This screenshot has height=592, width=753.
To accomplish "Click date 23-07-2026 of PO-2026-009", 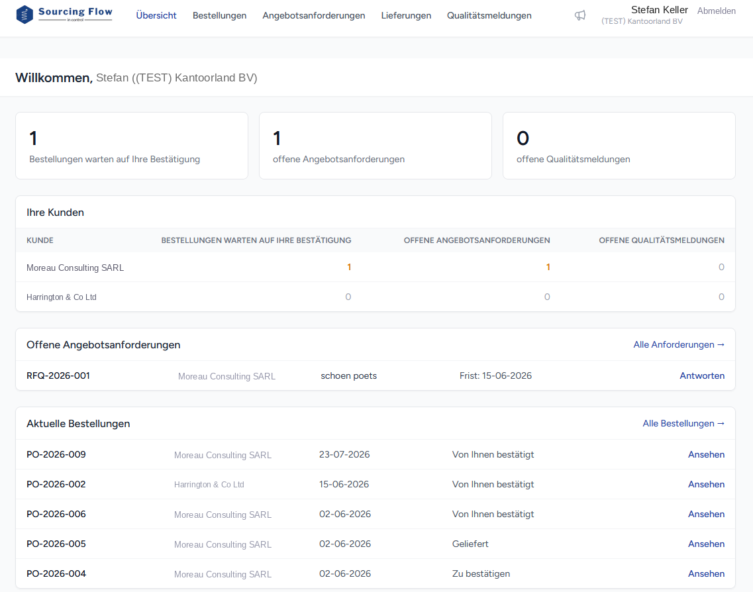I will pyautogui.click(x=344, y=454).
